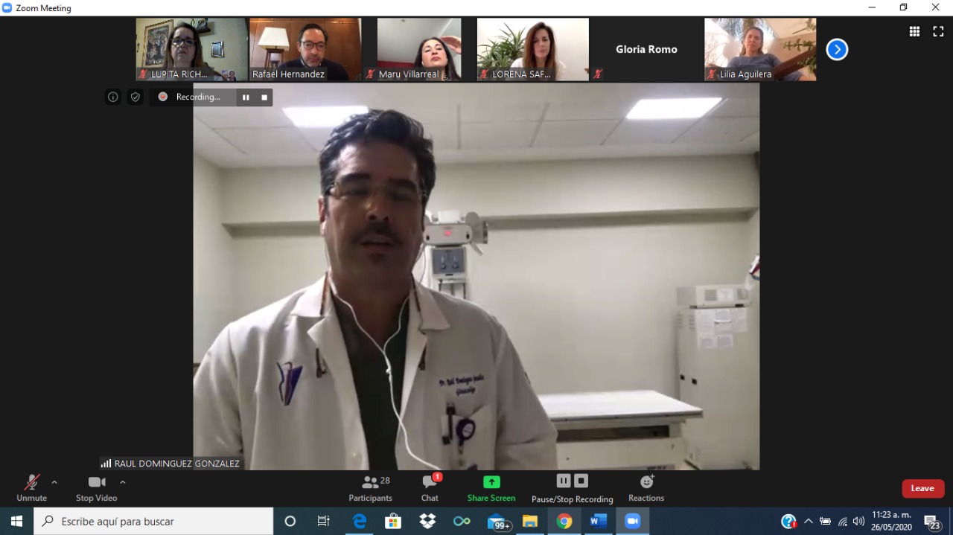The width and height of the screenshot is (953, 535).
Task: Open the meeting information icon
Action: [x=113, y=97]
